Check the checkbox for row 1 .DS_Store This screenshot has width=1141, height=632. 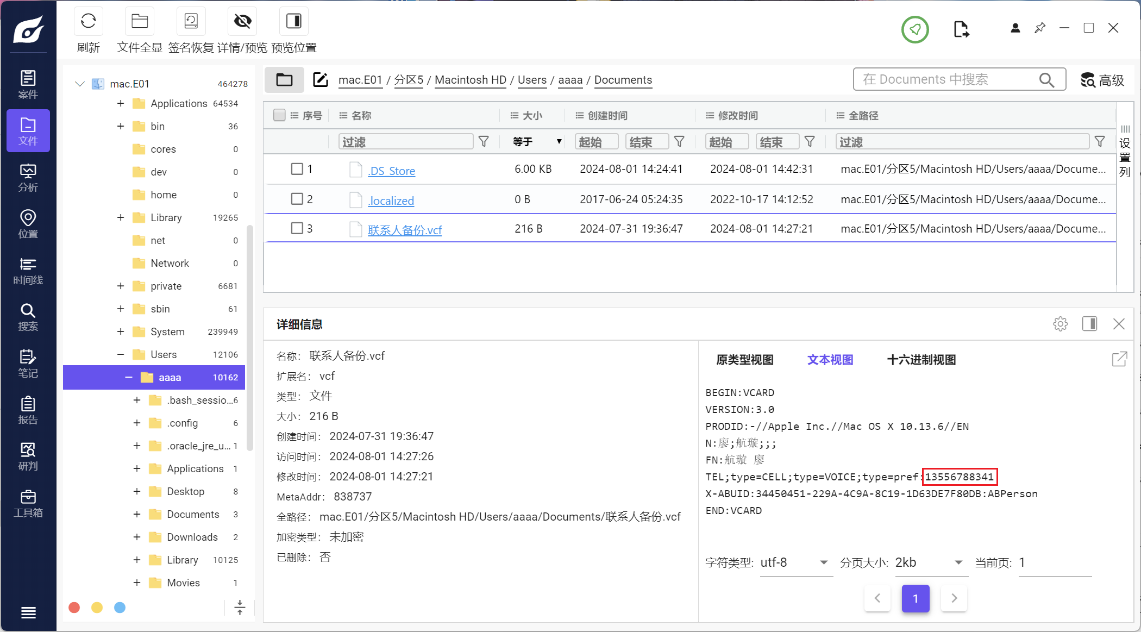[297, 169]
